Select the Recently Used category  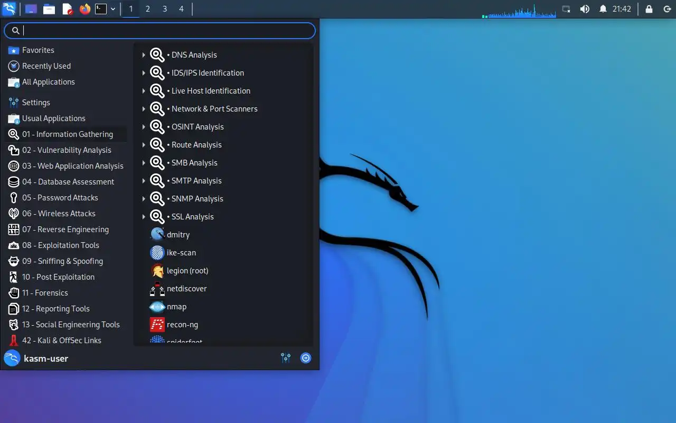pyautogui.click(x=66, y=66)
